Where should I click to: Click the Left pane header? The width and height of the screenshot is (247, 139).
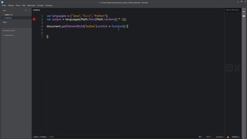tap(4, 10)
